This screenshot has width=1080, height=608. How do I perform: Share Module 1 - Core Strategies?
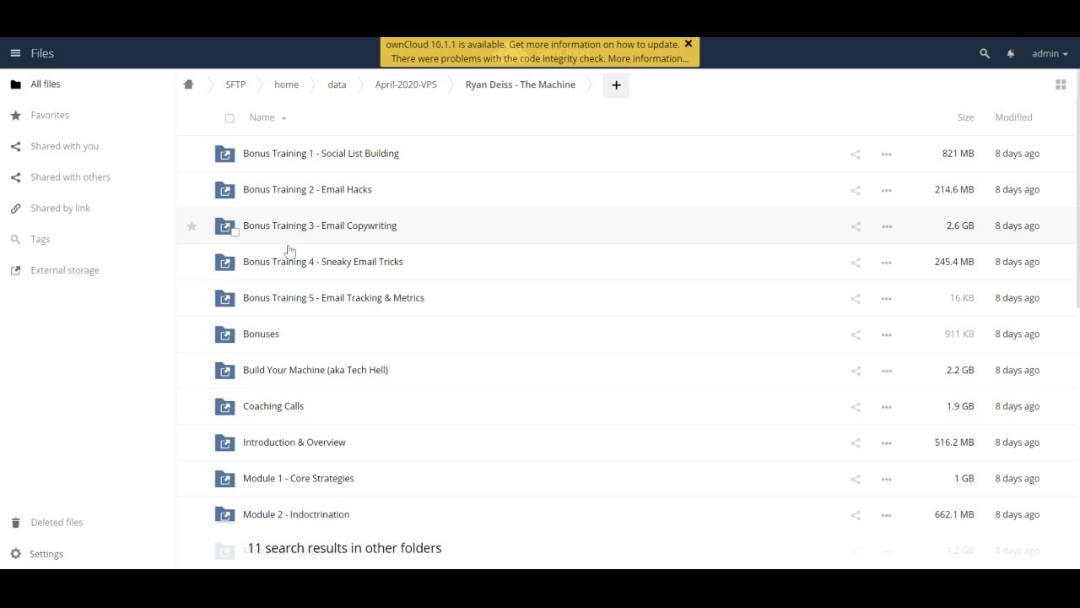pos(856,479)
